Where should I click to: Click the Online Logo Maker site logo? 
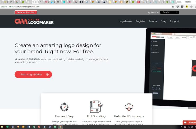pos(34,21)
